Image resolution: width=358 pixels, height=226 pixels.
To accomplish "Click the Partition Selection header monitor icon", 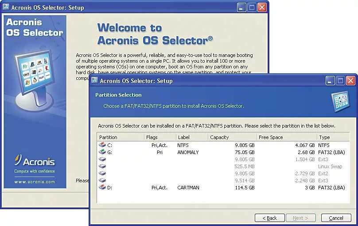I will click(x=340, y=101).
